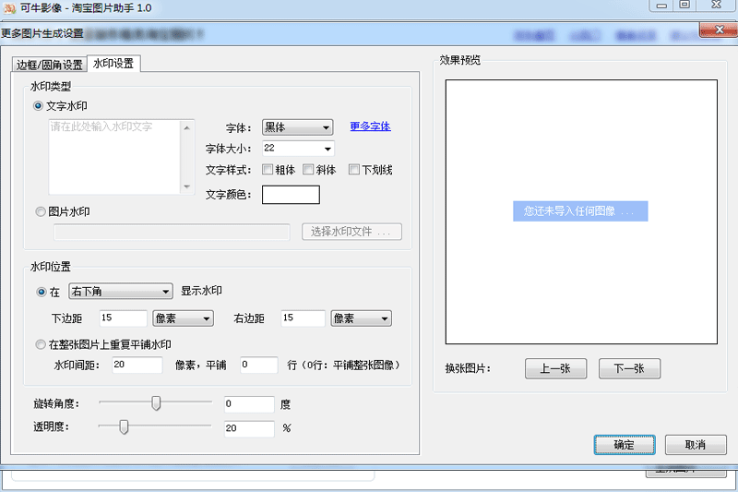Image resolution: width=738 pixels, height=492 pixels.
Task: Click the 取消 button
Action: 696,445
